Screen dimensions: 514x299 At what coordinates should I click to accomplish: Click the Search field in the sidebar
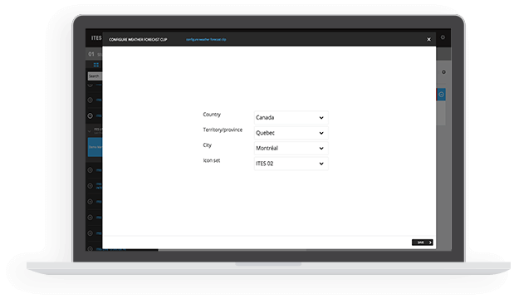tap(95, 76)
